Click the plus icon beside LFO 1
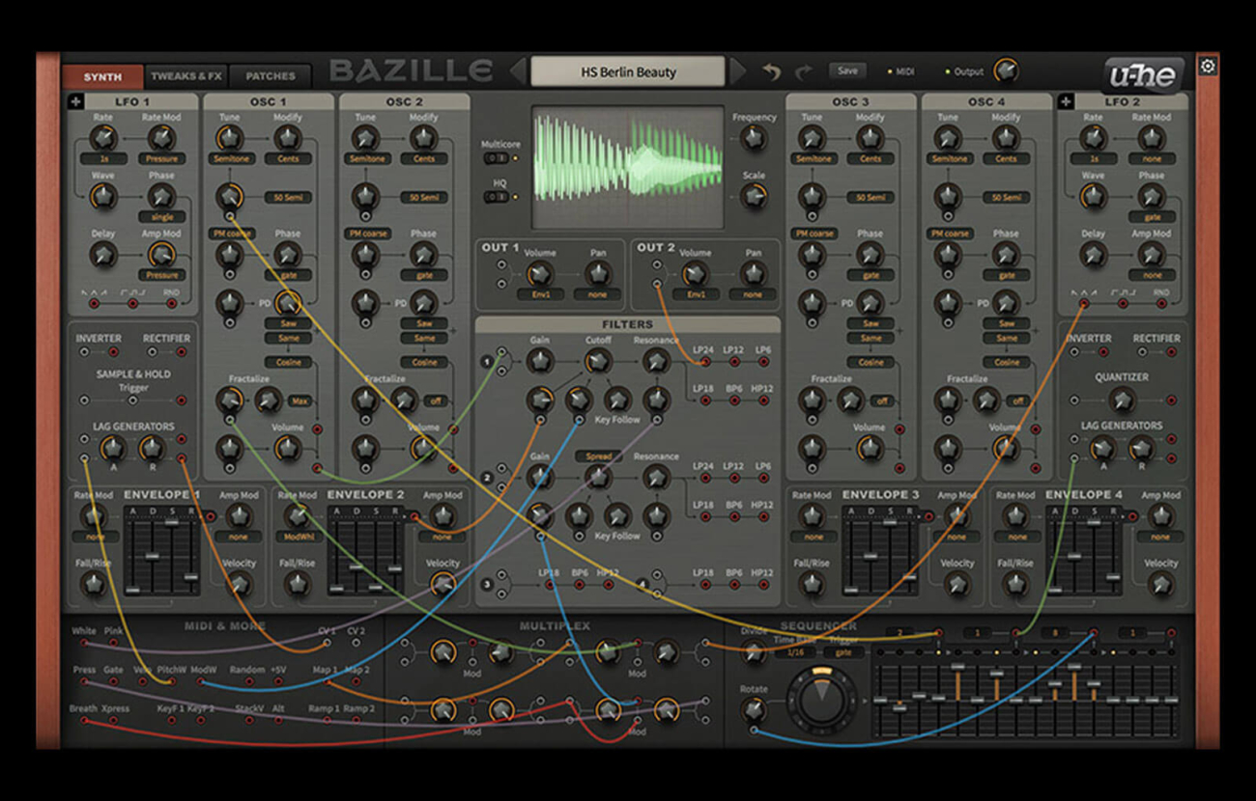Viewport: 1256px width, 801px height. tap(76, 101)
